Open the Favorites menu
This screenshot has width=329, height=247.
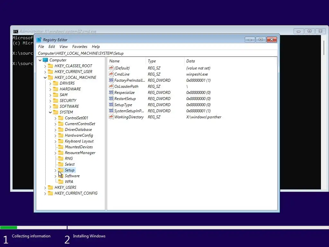click(80, 47)
